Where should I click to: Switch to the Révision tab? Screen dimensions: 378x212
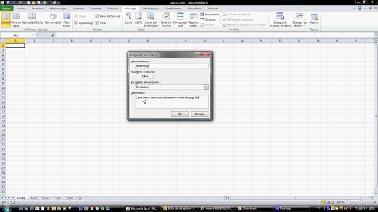point(113,8)
